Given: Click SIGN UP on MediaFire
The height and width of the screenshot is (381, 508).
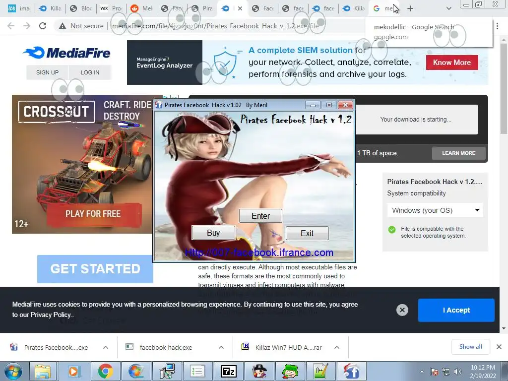Looking at the screenshot, I should click(x=47, y=72).
